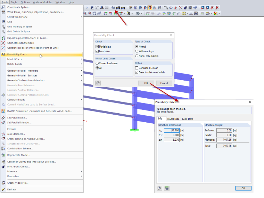Click RWIND Simulation menu icon
This screenshot has height=198, width=264.
[3, 111]
